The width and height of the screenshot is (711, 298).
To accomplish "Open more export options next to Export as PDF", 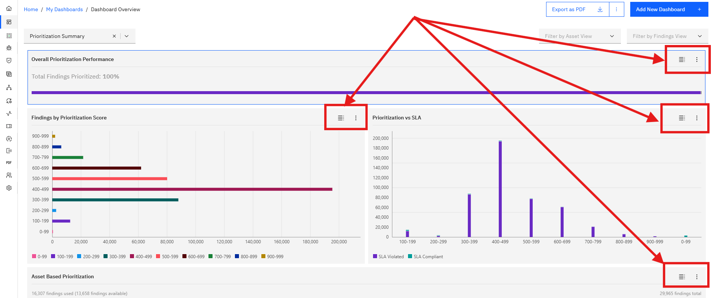I will (616, 9).
